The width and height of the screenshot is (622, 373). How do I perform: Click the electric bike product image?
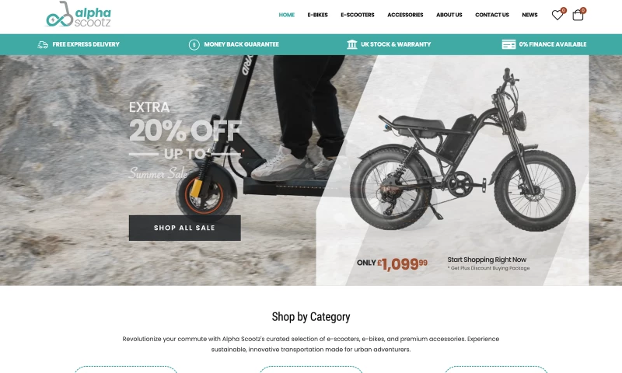coord(463,151)
